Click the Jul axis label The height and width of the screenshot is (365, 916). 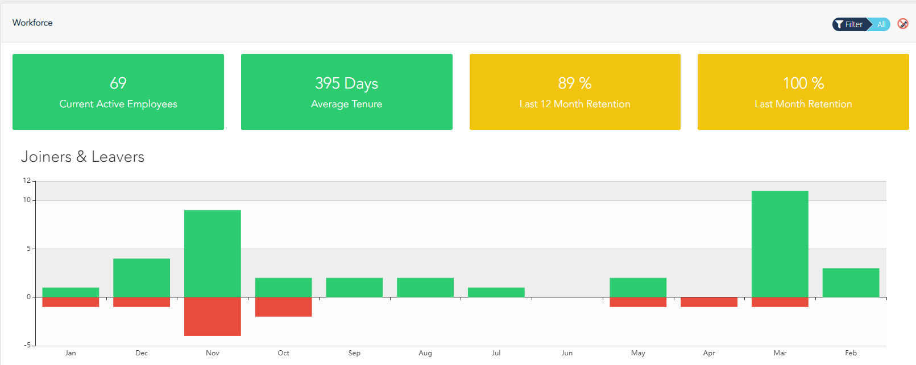coord(496,353)
